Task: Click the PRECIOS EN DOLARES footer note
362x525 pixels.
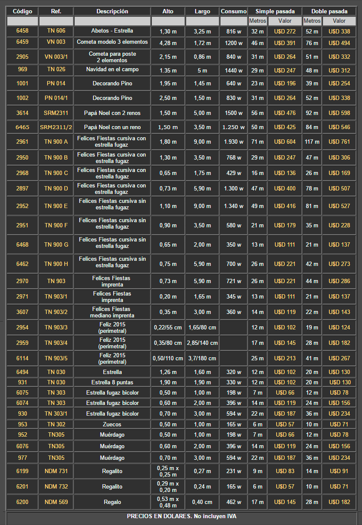Action: point(181,516)
